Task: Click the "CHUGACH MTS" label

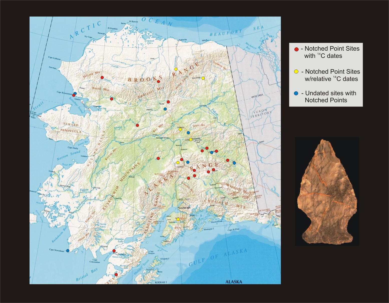Action: tap(225, 204)
